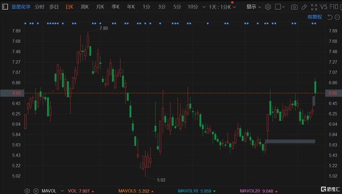The height and width of the screenshot is (194, 342).
Task: Take a chart screenshot with camera icon
Action: 294,7
